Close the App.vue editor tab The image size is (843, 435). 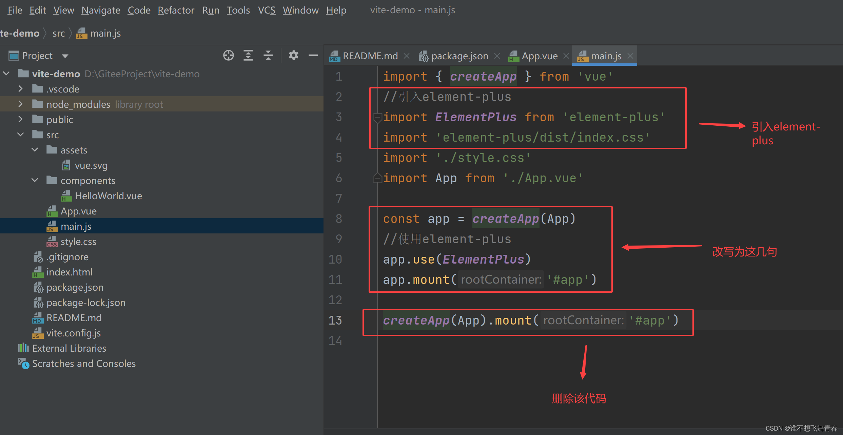[566, 56]
